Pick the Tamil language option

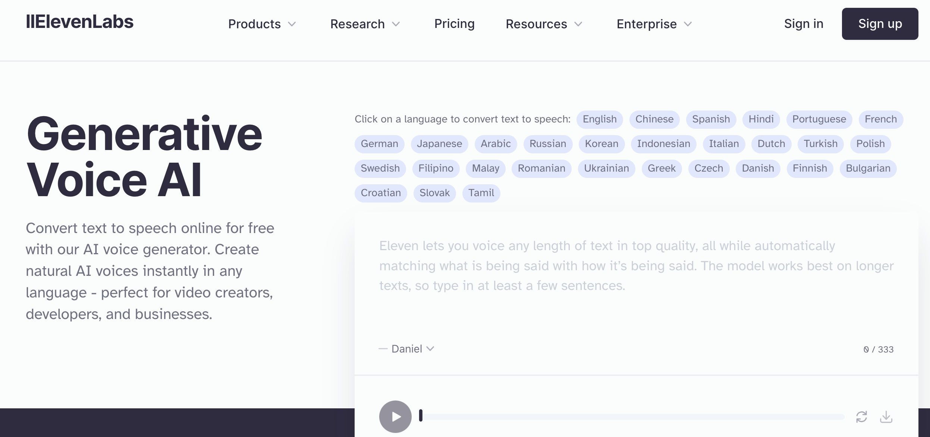coord(481,193)
